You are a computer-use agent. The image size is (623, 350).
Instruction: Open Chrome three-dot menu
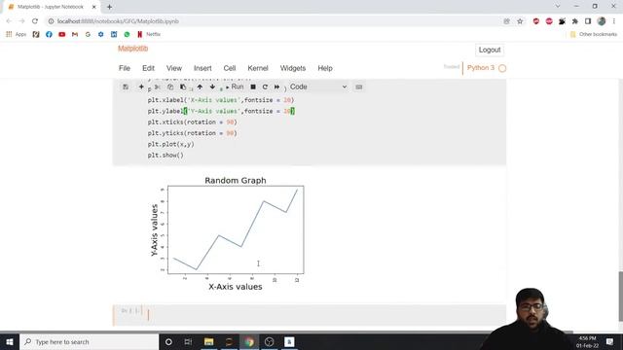pos(614,21)
